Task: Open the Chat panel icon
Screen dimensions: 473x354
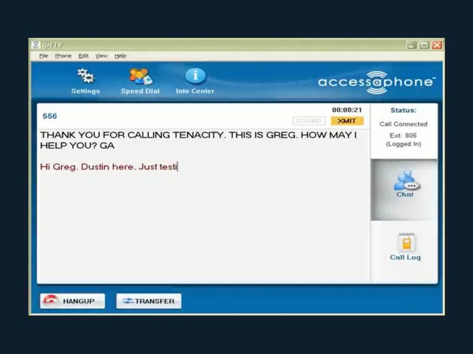Action: [x=406, y=180]
